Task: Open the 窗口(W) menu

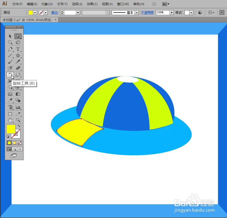Action: (123, 4)
